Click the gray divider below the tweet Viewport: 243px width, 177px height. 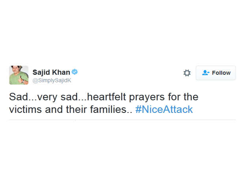tap(122, 120)
